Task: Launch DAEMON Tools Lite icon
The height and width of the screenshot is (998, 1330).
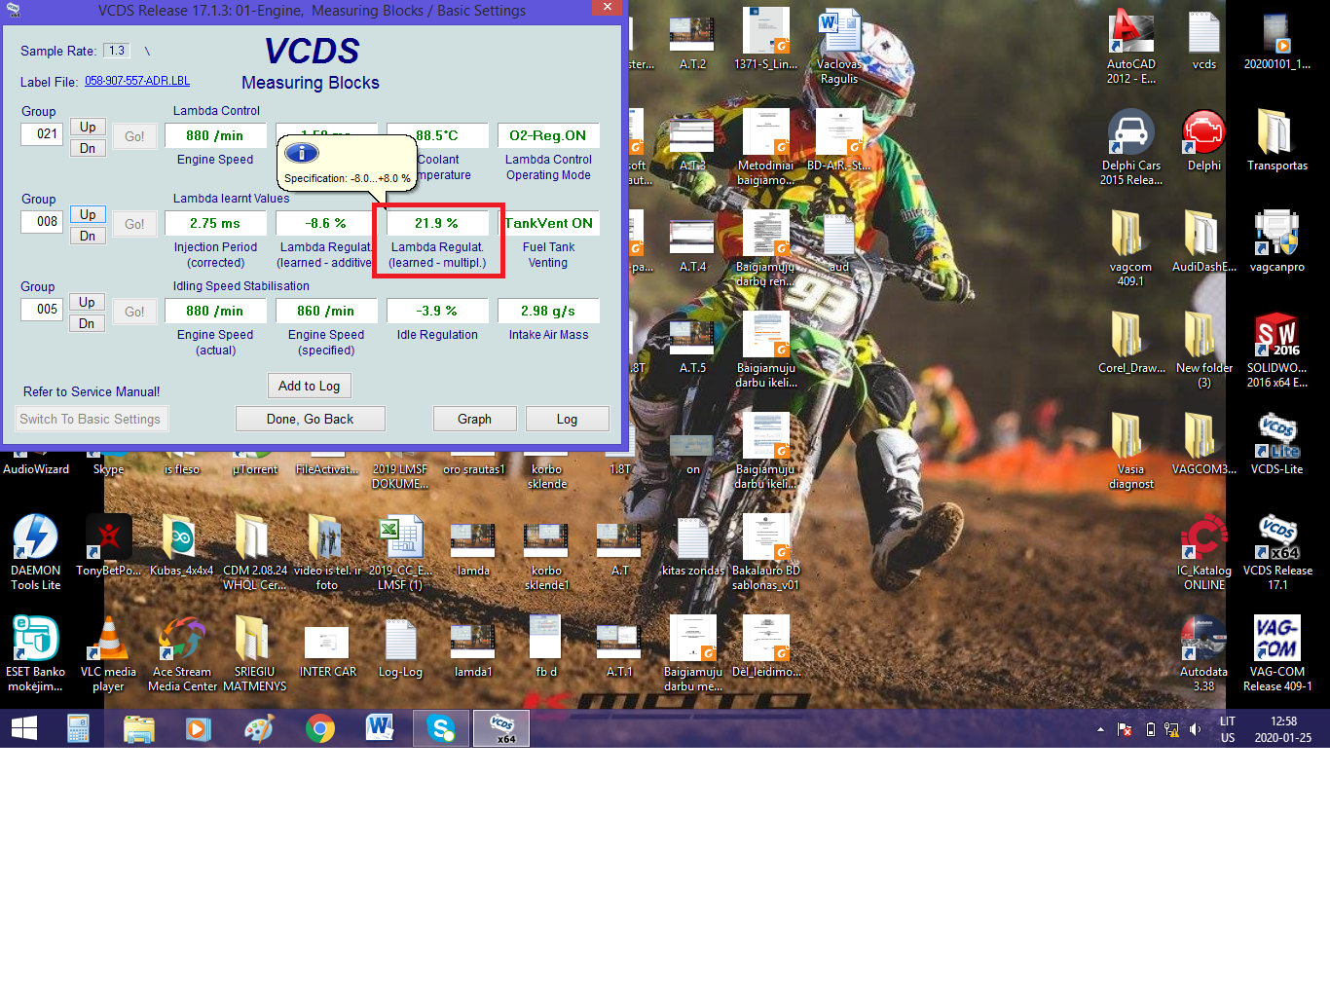Action: click(36, 538)
